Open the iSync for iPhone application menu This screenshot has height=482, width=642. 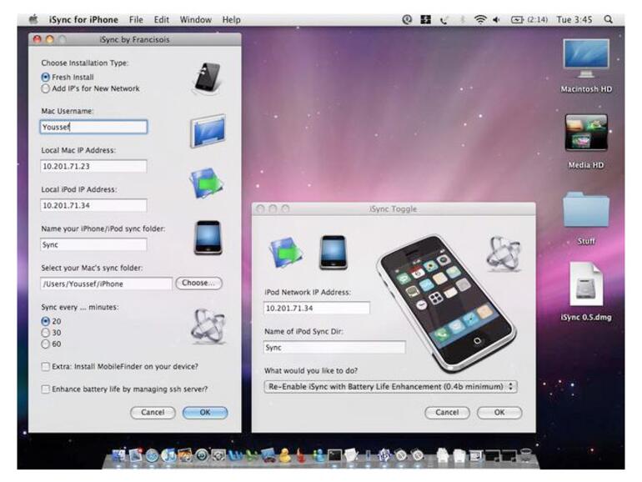[83, 20]
